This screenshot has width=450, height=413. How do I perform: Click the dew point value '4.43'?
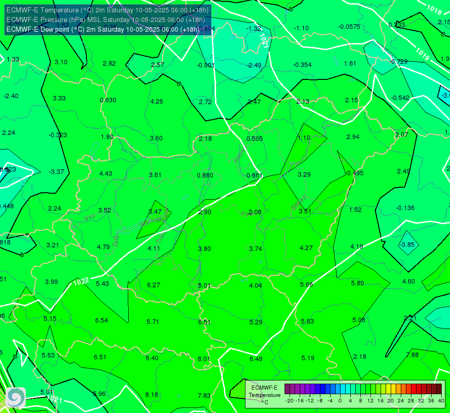(106, 173)
